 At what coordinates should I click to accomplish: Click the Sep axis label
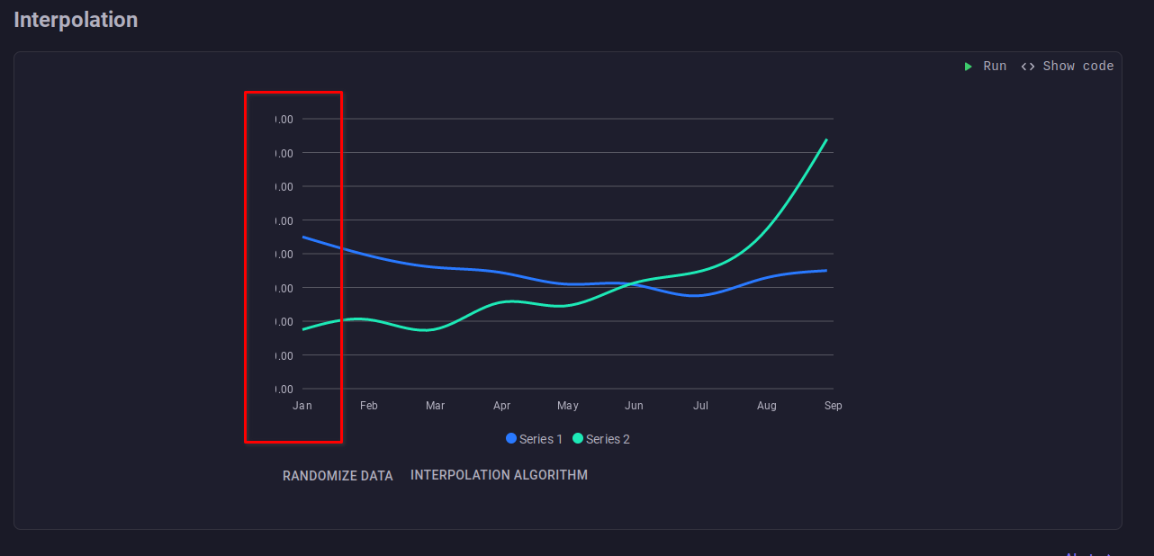pyautogui.click(x=833, y=405)
